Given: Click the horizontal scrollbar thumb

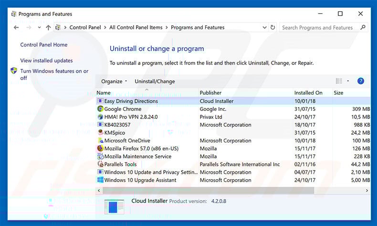Looking at the screenshot, I should 208,190.
